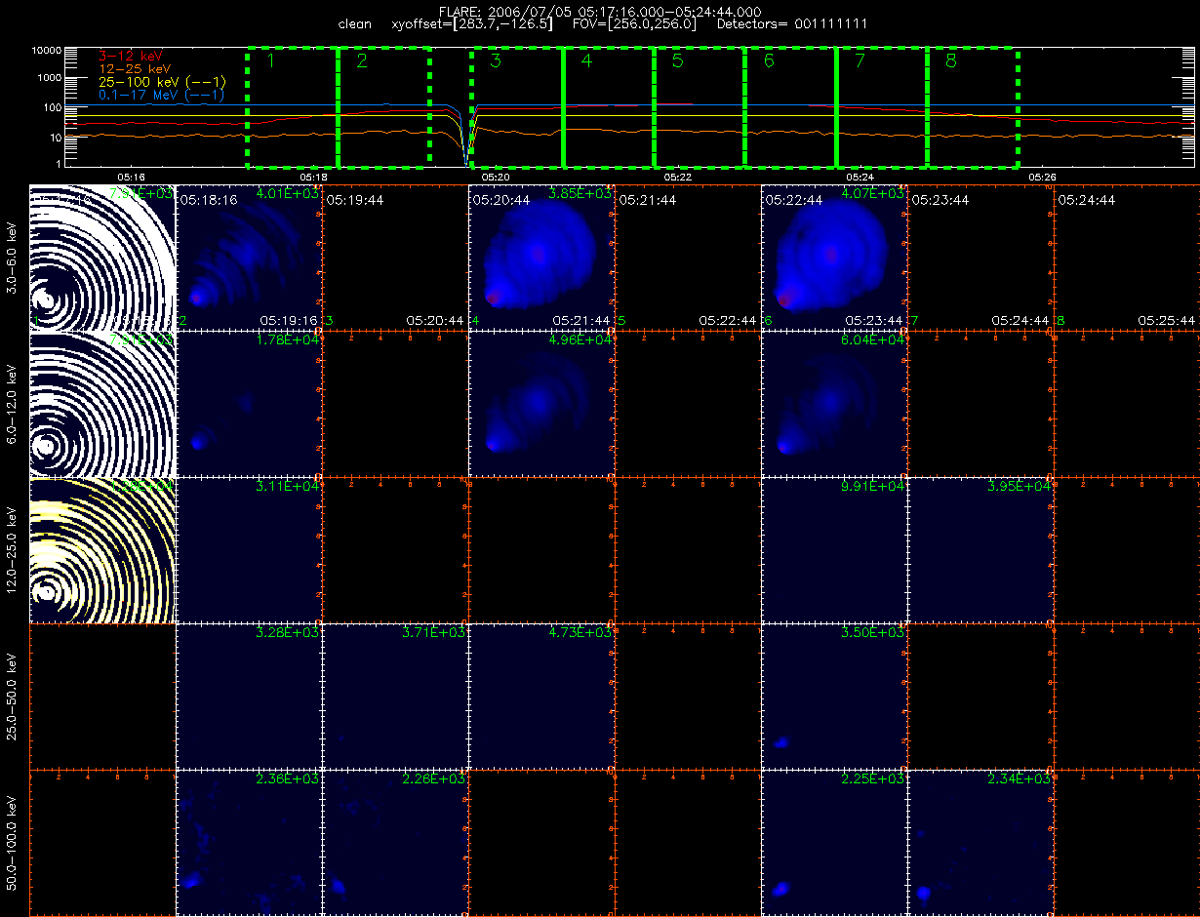The height and width of the screenshot is (917, 1200).
Task: Click the 05:22 time axis label
Action: 677,177
